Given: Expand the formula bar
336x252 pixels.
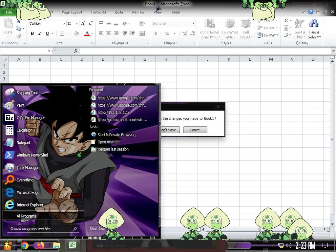Looking at the screenshot, I should pyautogui.click(x=333, y=51).
